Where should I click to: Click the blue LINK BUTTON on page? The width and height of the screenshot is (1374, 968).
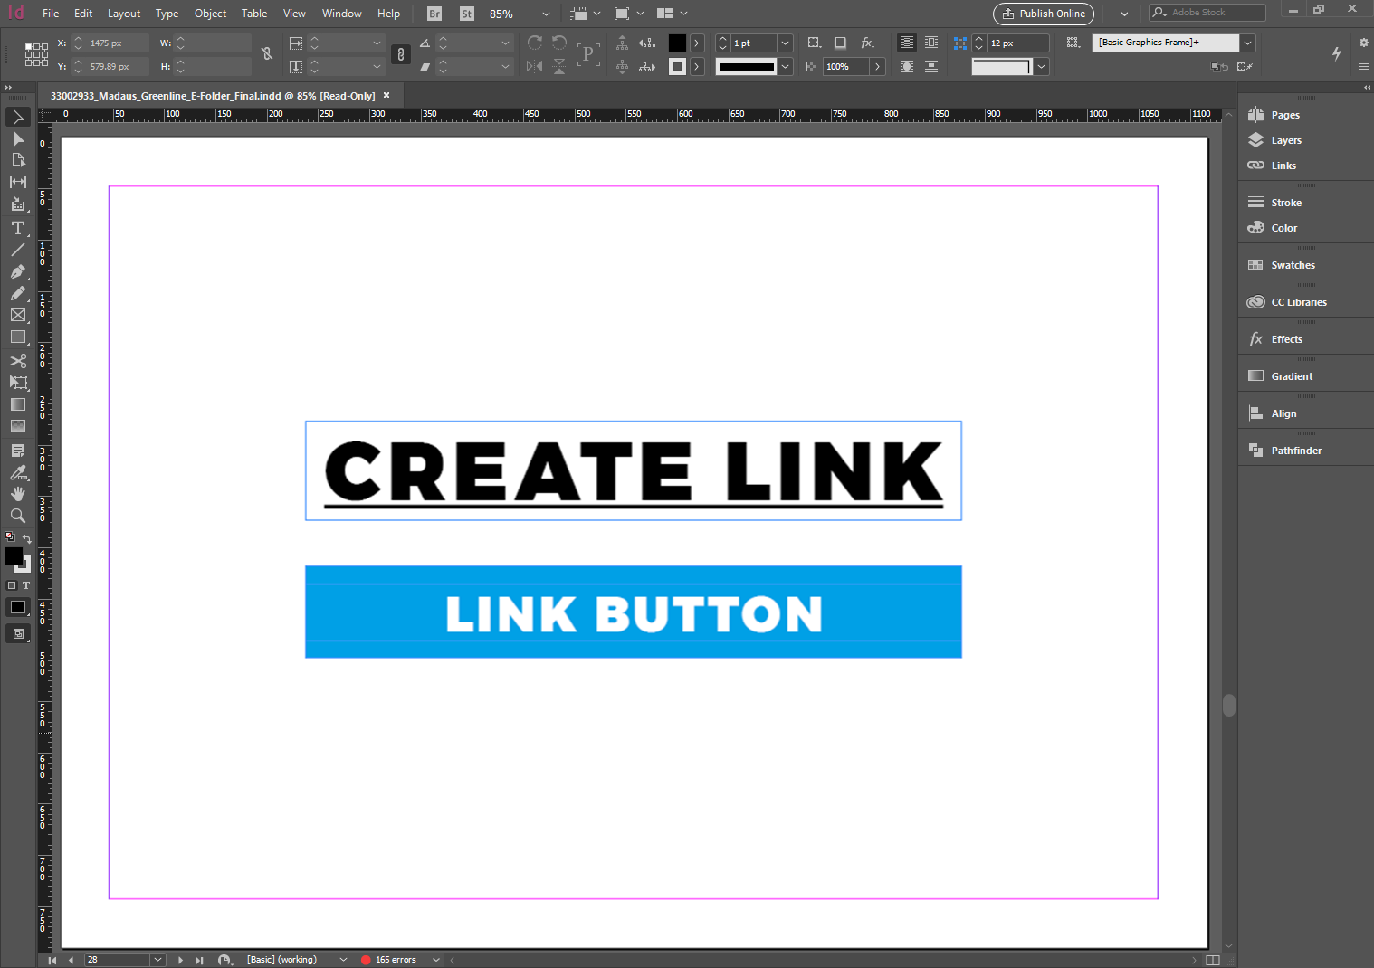pos(633,612)
